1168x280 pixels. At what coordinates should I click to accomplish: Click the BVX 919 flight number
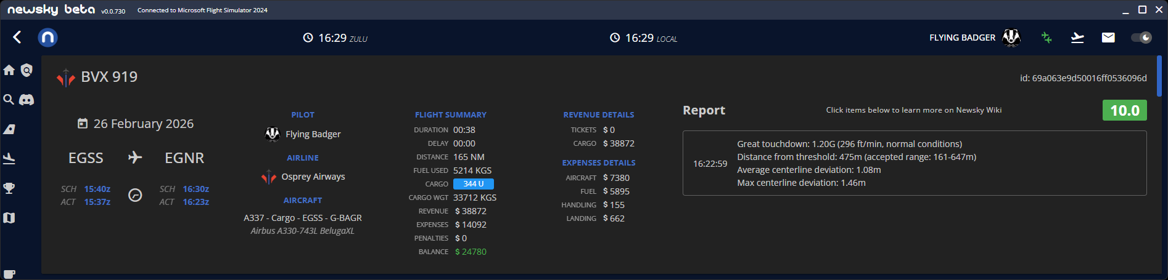109,77
